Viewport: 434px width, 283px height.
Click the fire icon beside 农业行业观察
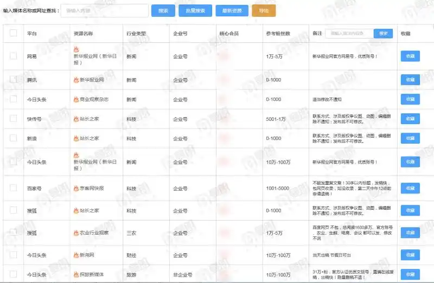(76, 233)
